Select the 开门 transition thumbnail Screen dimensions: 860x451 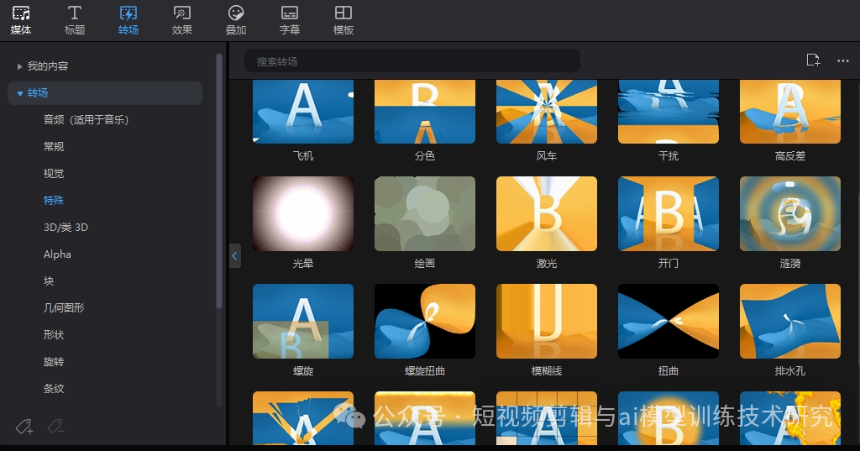(668, 213)
